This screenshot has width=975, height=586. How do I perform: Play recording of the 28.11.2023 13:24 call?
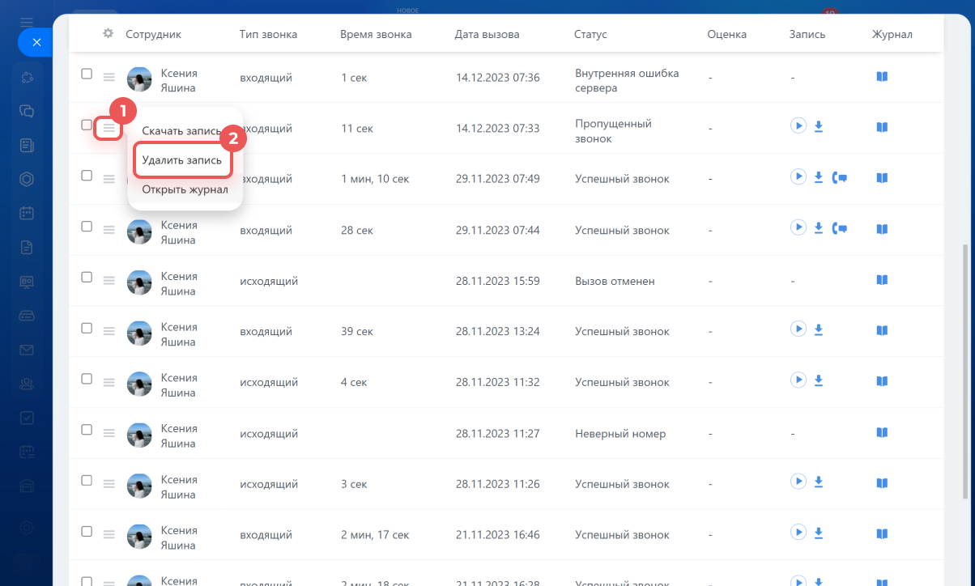click(x=798, y=329)
